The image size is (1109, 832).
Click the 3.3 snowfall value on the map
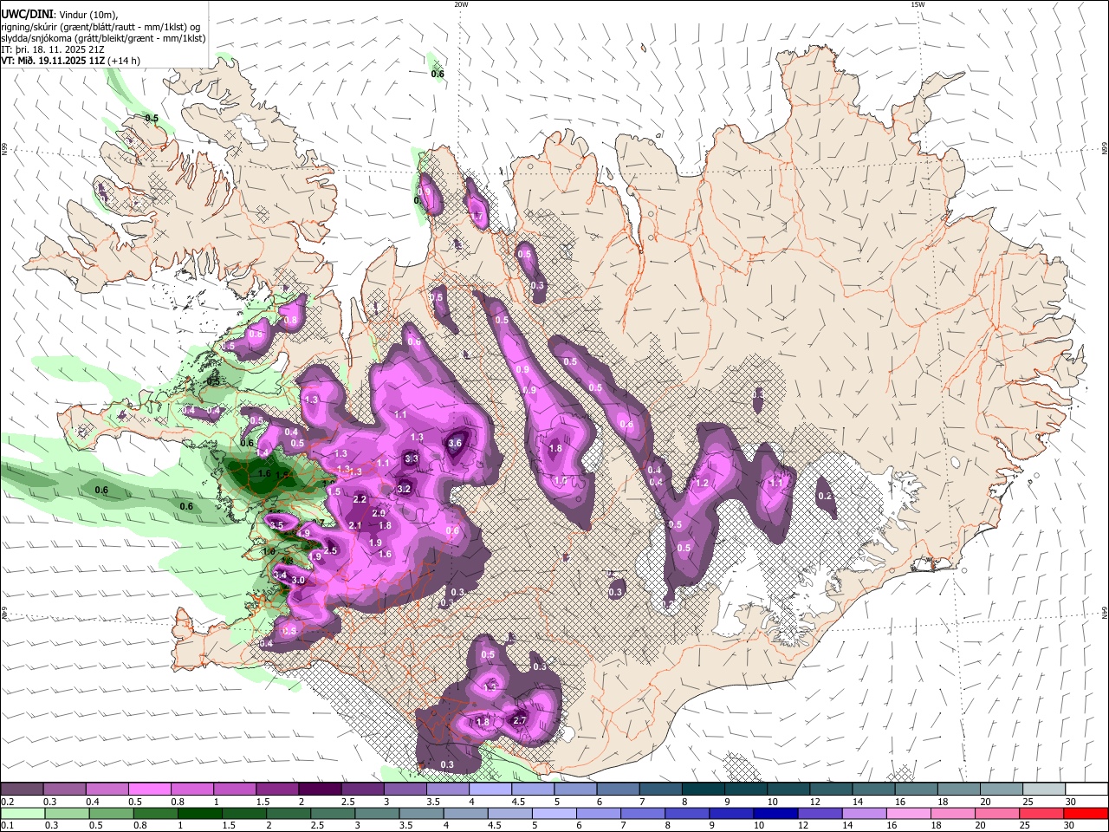point(412,458)
